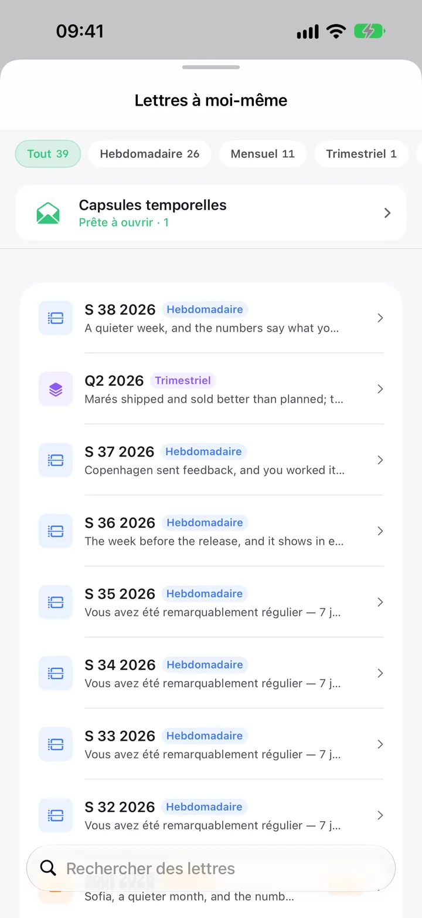Filter letters by Hebdomadaire 26
Screen dimensions: 422x918
[149, 154]
